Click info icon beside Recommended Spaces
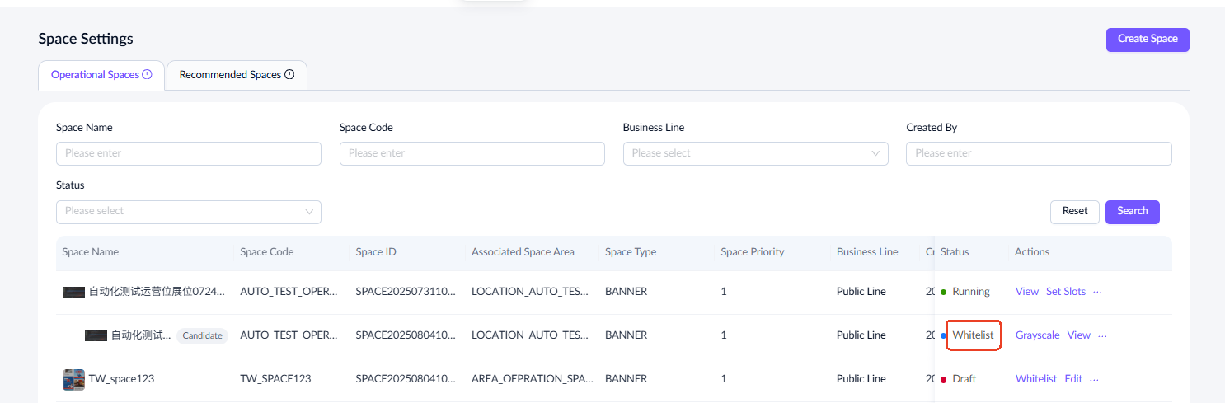The width and height of the screenshot is (1225, 403). coord(289,74)
